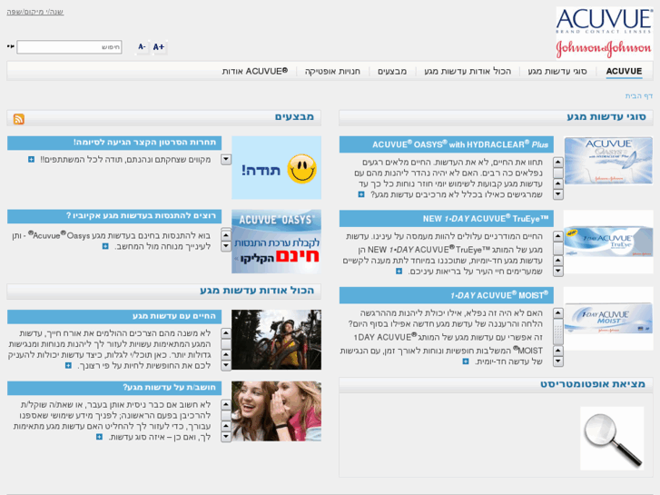Click 'סוגי עדשות מגע' section title
The height and width of the screenshot is (495, 660).
click(606, 116)
